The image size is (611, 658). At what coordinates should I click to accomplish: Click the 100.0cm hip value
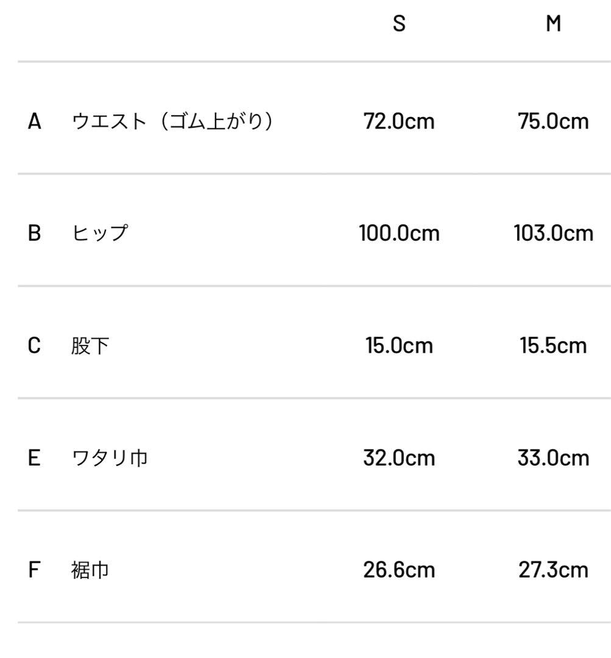coord(399,234)
